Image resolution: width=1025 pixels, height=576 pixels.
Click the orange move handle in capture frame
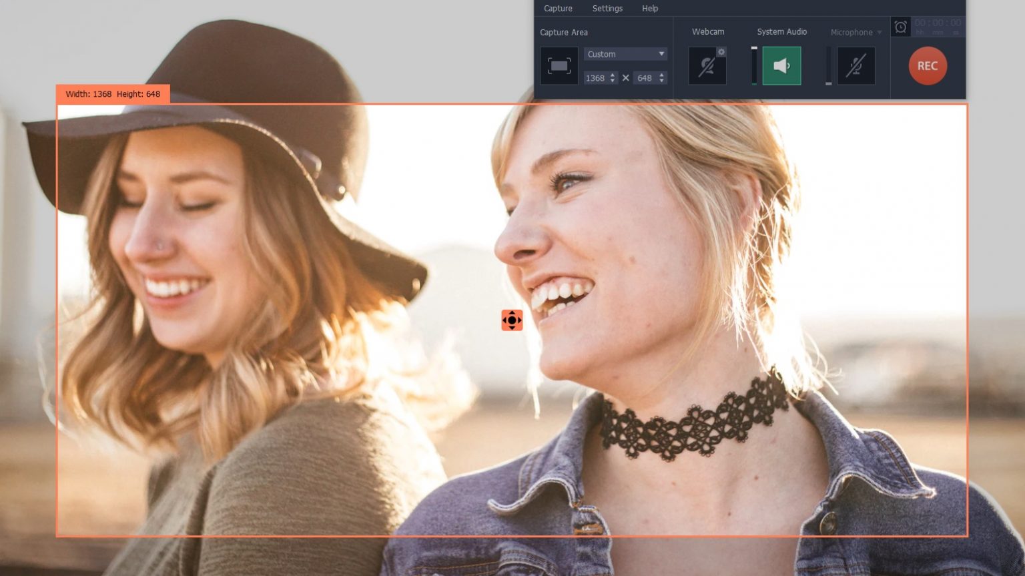[x=511, y=320]
